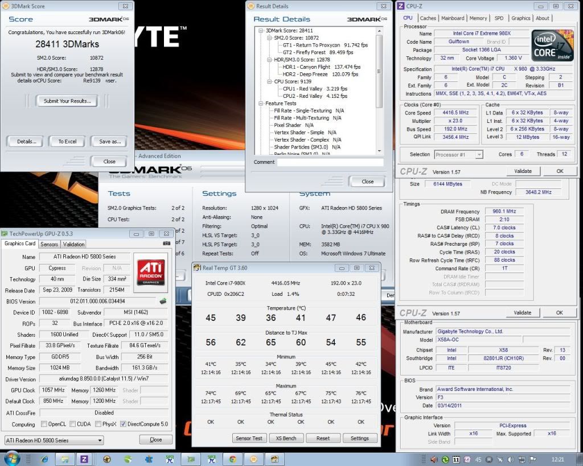Click the To Excel button
583x466 pixels.
pyautogui.click(x=67, y=141)
